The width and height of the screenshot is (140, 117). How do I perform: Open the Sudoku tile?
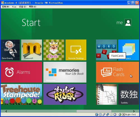click(x=129, y=94)
